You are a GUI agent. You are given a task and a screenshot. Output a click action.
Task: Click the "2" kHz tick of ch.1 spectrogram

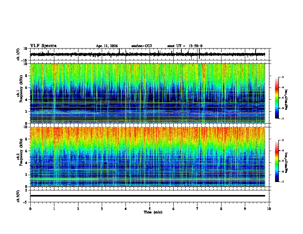(27, 111)
